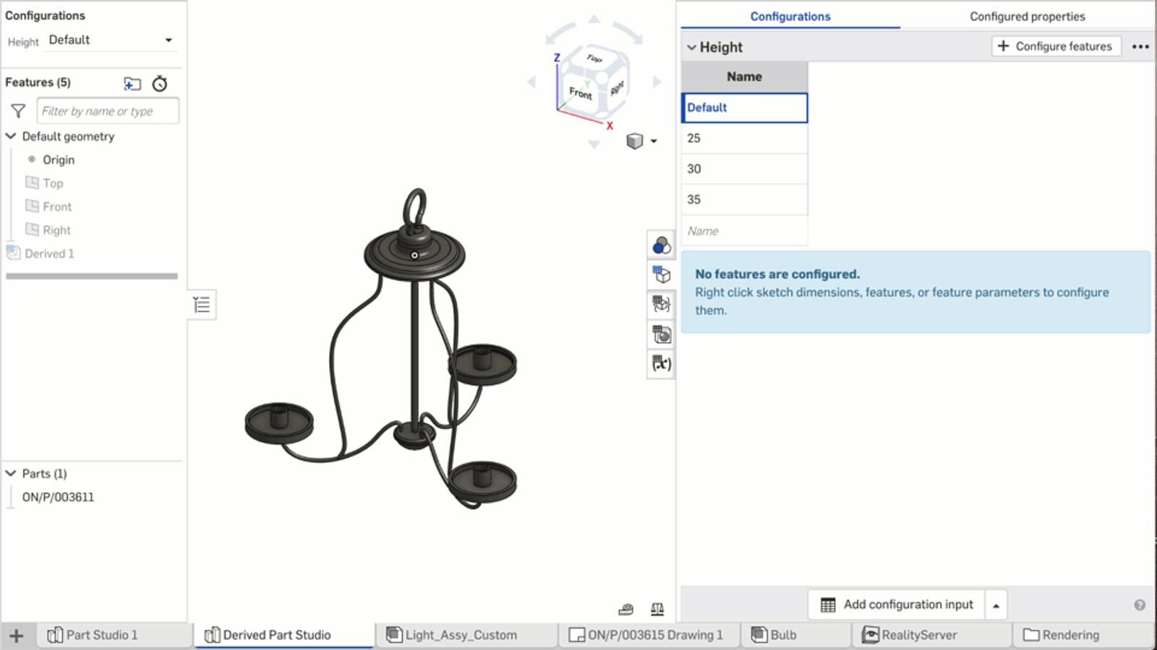
Task: Click the Filter by name or type field
Action: click(x=108, y=111)
